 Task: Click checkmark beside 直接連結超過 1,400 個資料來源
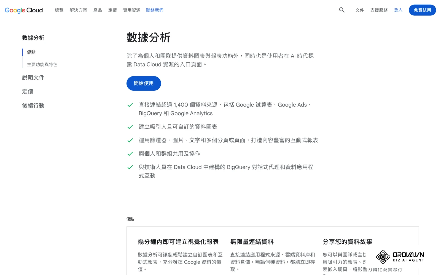(130, 105)
